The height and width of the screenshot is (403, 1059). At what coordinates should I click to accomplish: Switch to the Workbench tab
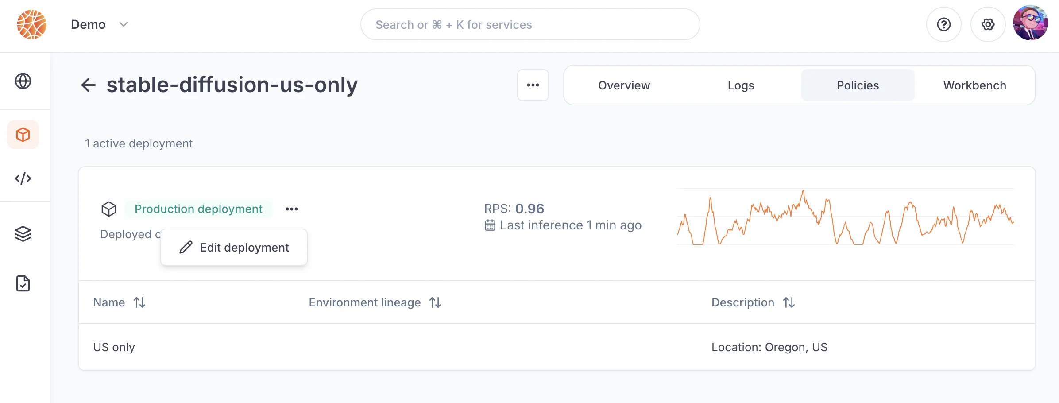coord(975,85)
